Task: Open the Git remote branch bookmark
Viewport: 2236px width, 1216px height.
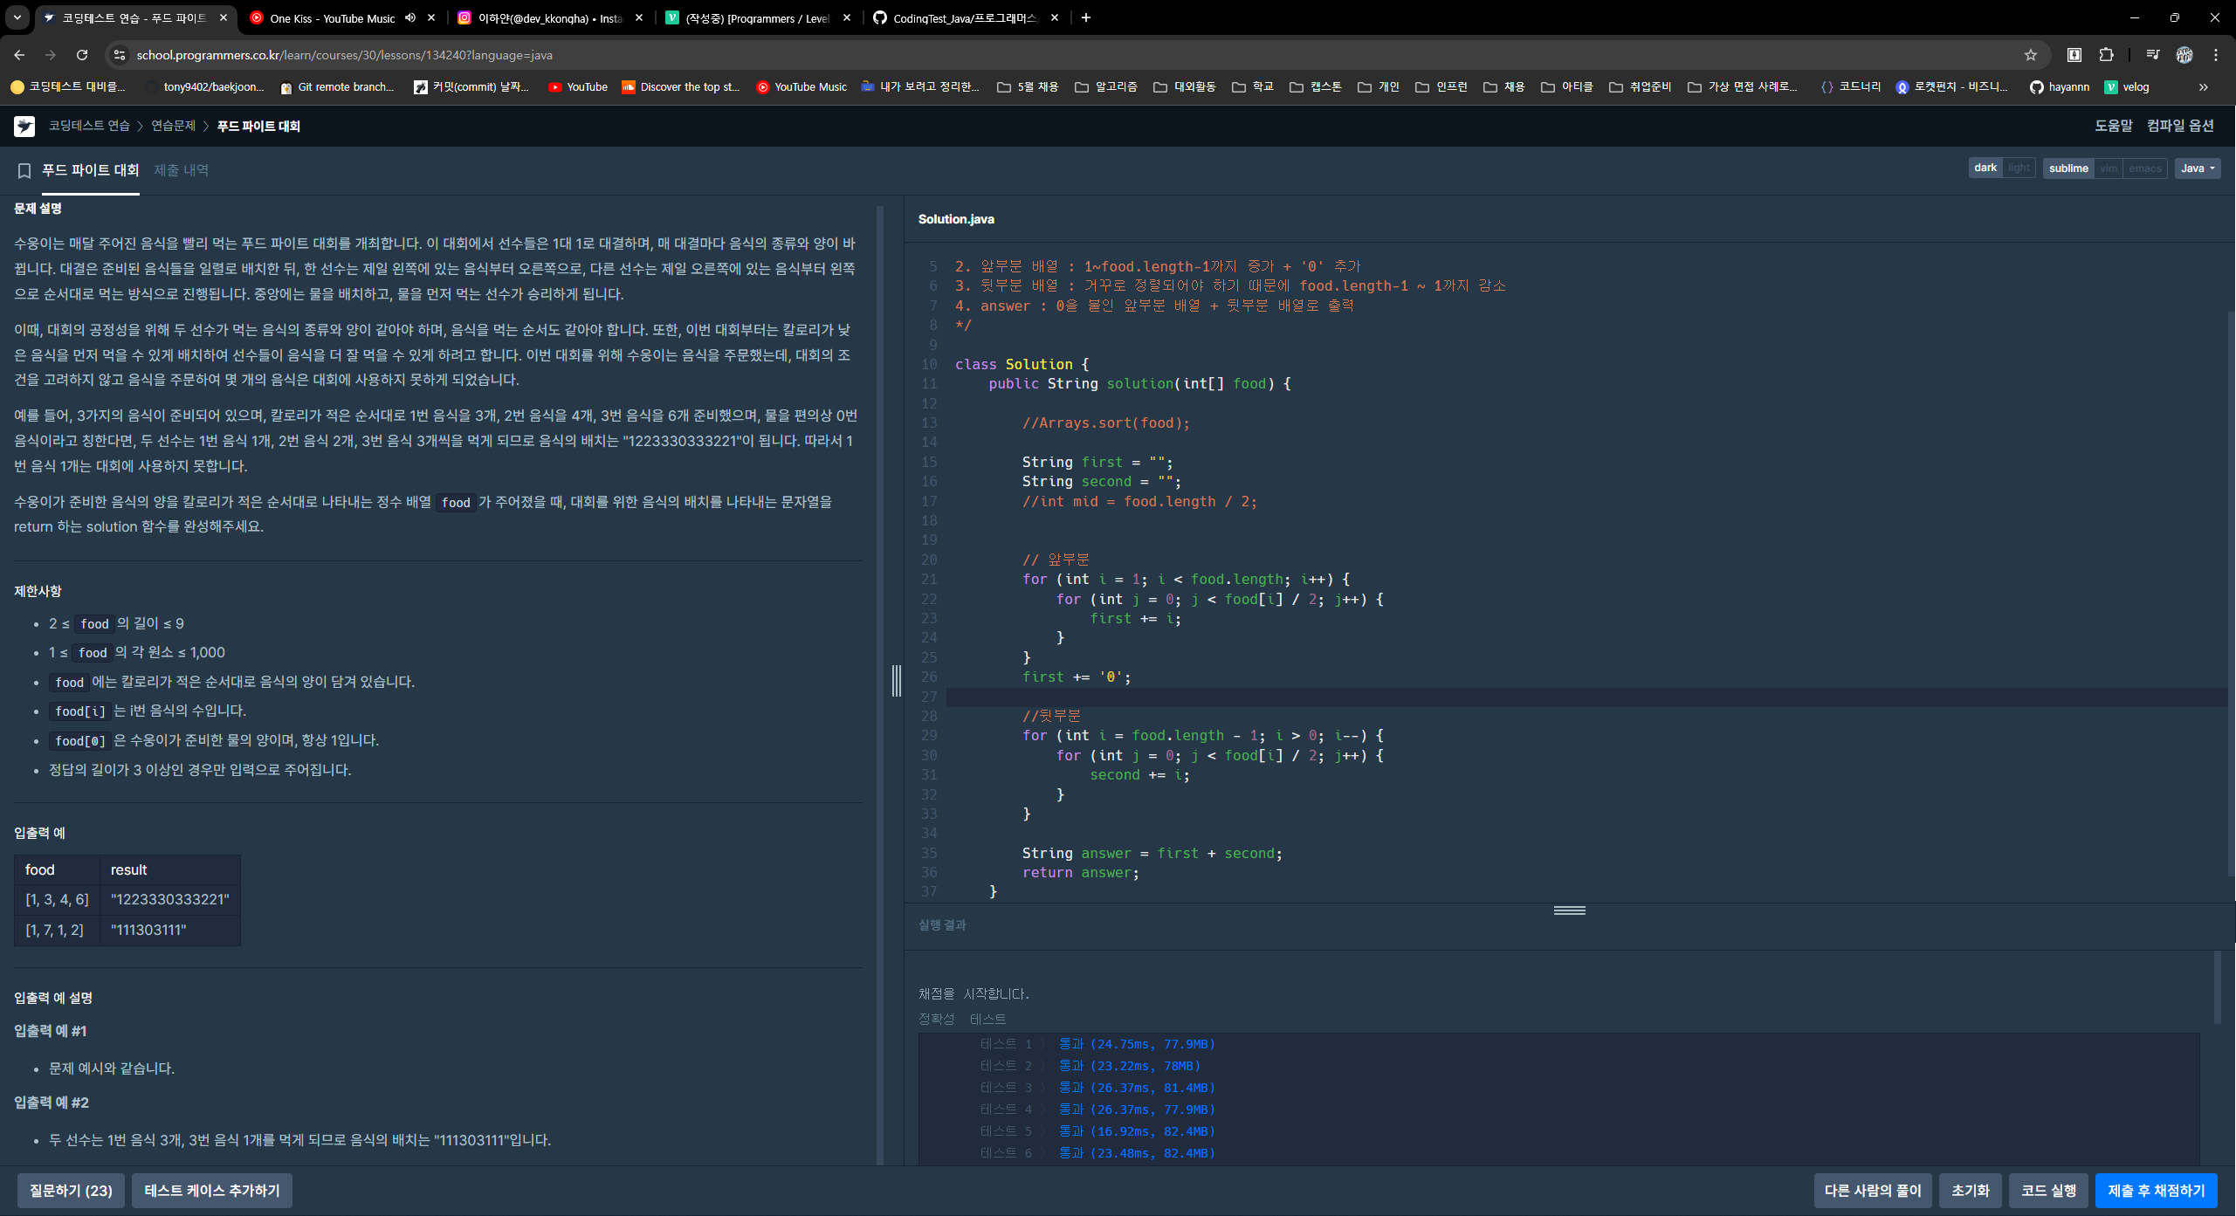Action: [x=337, y=87]
